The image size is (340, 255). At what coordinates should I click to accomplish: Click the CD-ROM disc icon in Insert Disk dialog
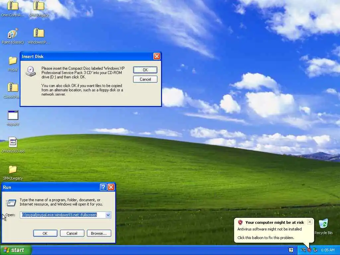click(x=31, y=71)
